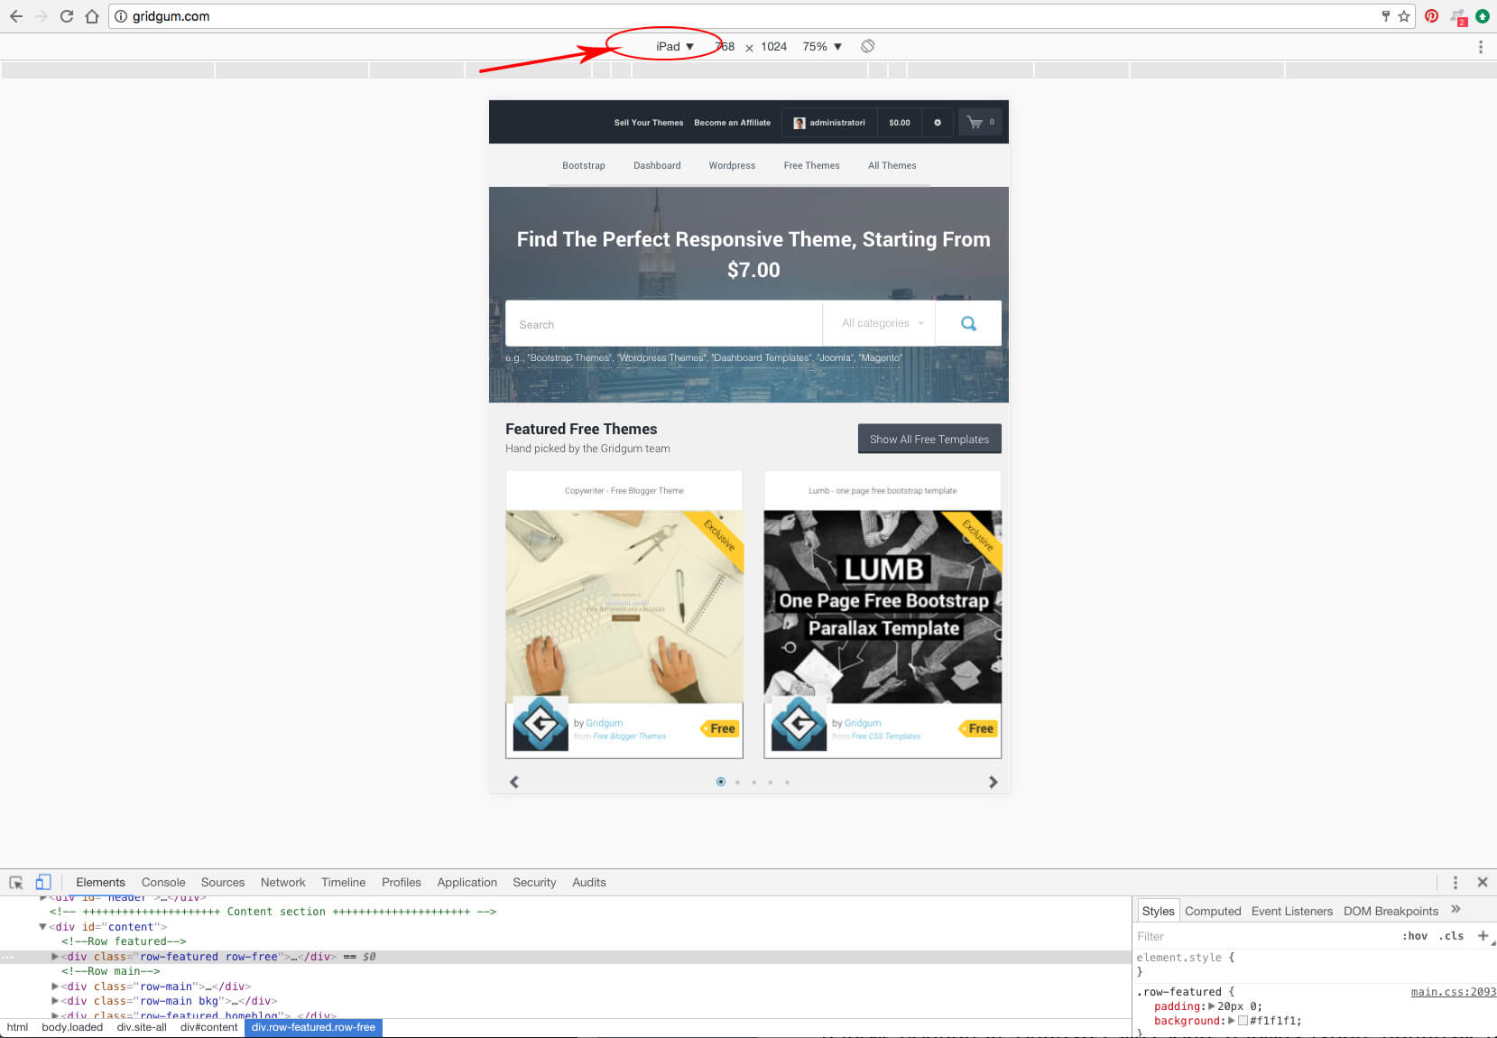Expand the background property triangle
The image size is (1497, 1038).
pyautogui.click(x=1232, y=1021)
